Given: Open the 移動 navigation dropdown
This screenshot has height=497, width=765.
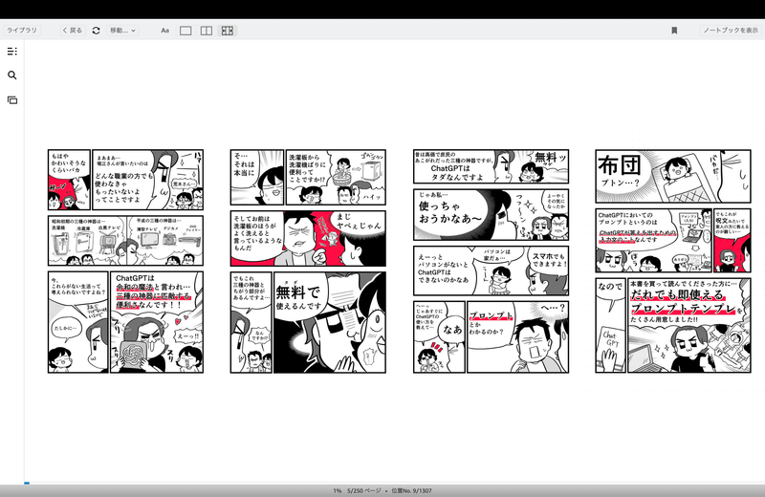Looking at the screenshot, I should tap(122, 31).
